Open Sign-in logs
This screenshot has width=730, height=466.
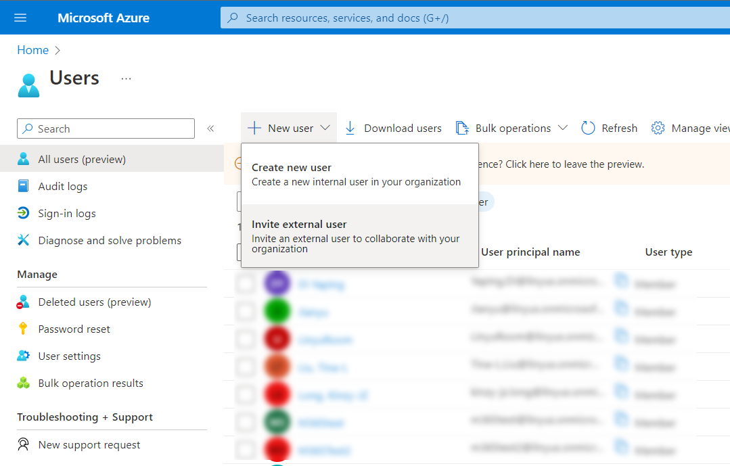point(66,213)
